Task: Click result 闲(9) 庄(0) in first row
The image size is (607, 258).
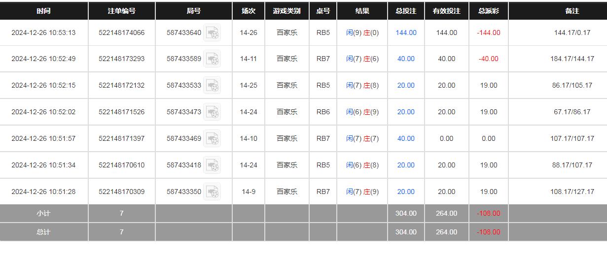Action: tap(362, 33)
